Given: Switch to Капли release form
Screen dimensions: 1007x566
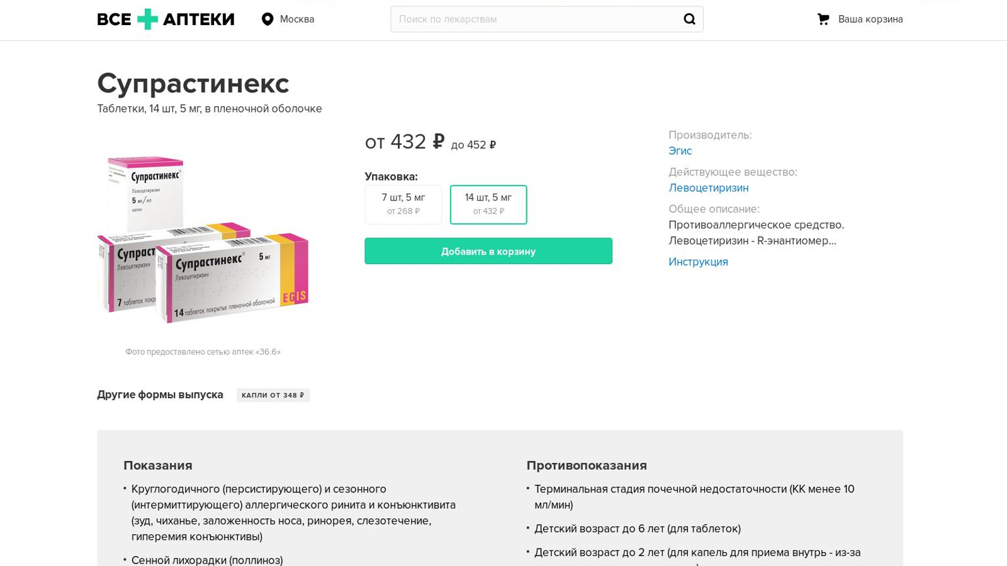Looking at the screenshot, I should coord(273,395).
